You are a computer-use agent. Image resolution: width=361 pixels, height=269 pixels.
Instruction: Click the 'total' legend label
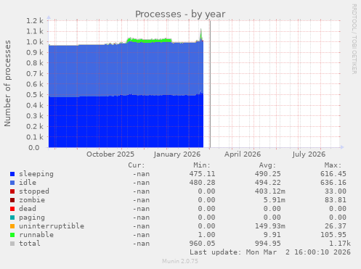[x=30, y=244]
